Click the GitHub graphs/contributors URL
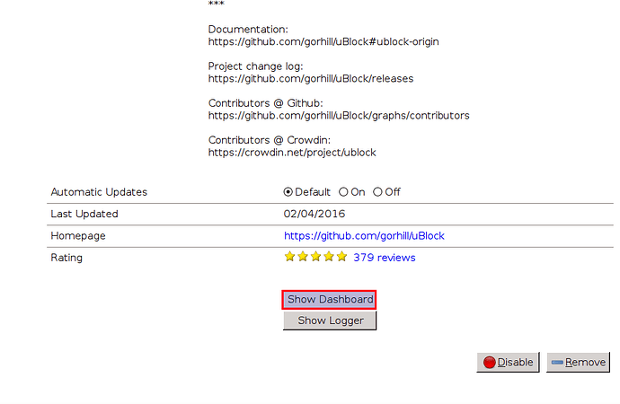The width and height of the screenshot is (620, 404). 339,115
